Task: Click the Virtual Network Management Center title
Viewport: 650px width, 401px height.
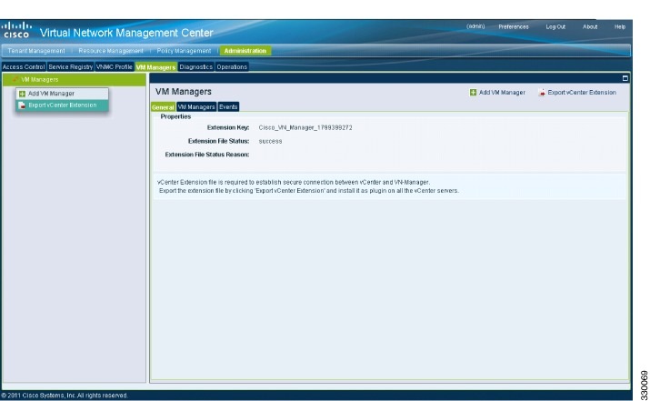Action: [126, 33]
